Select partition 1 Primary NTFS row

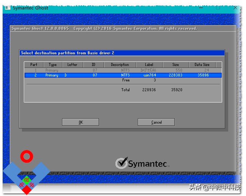(123, 70)
